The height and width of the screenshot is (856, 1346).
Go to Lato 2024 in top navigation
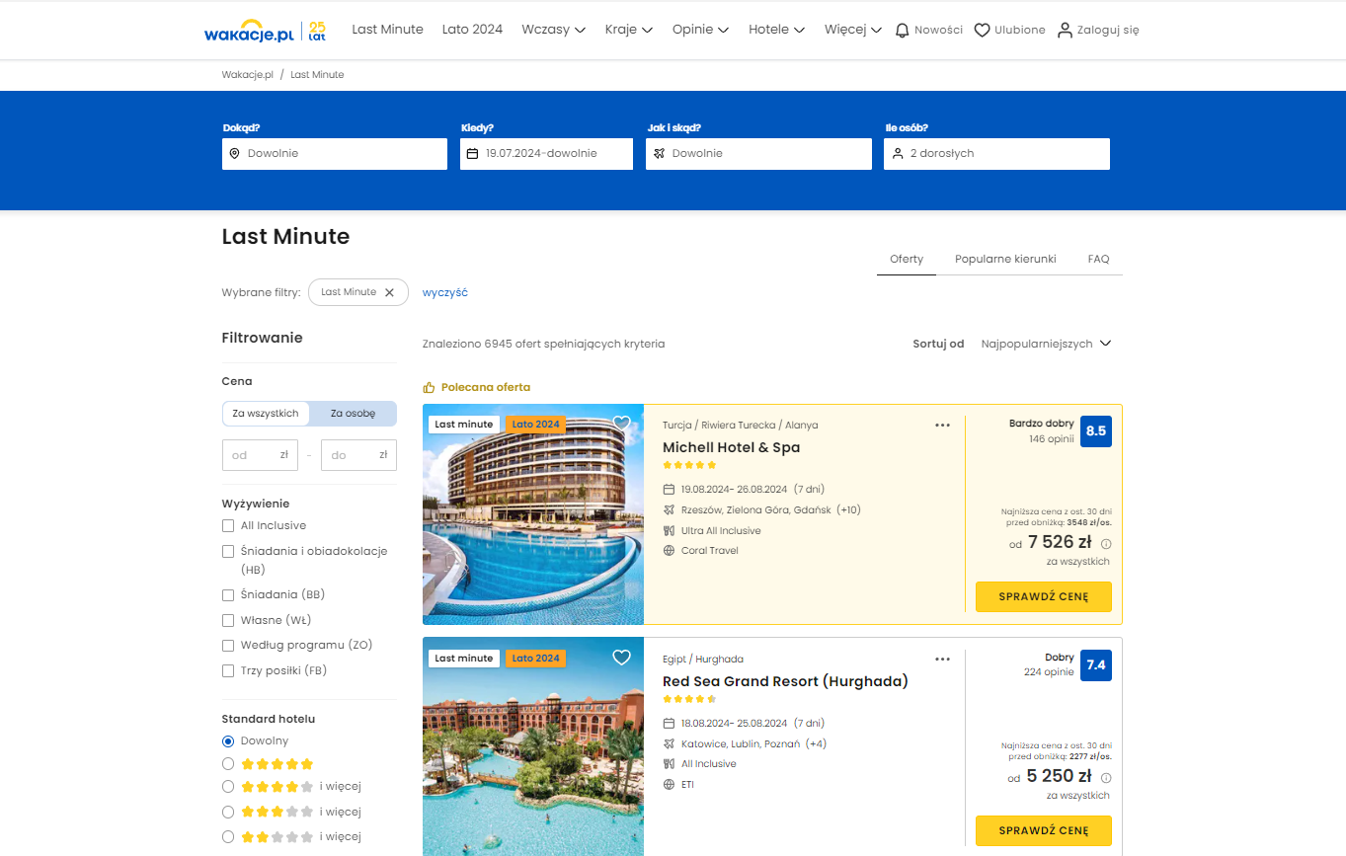(472, 30)
